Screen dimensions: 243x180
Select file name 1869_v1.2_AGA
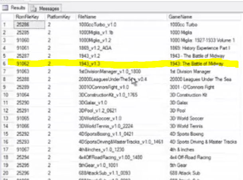tap(95, 48)
